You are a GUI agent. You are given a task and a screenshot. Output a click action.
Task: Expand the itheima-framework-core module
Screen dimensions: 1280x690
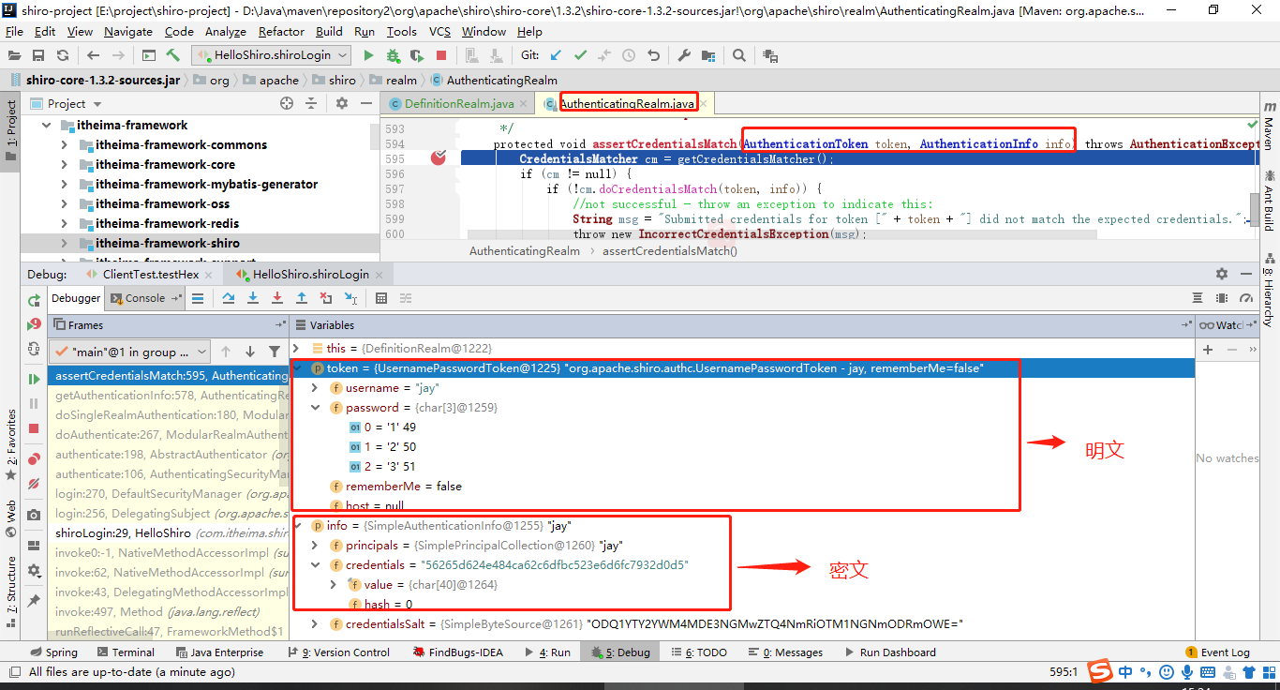(64, 164)
